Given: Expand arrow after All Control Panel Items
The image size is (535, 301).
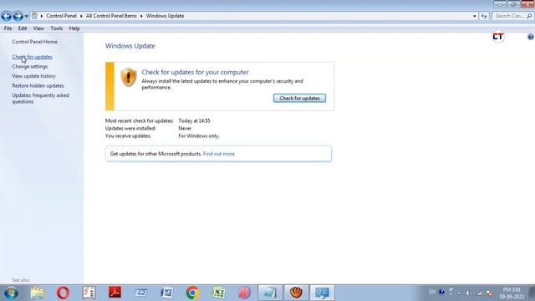Looking at the screenshot, I should point(141,16).
